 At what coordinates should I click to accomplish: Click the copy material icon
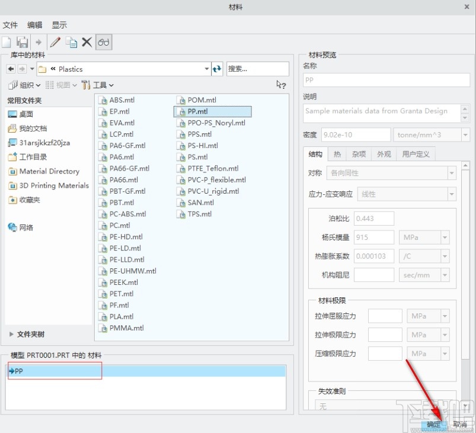coord(71,42)
